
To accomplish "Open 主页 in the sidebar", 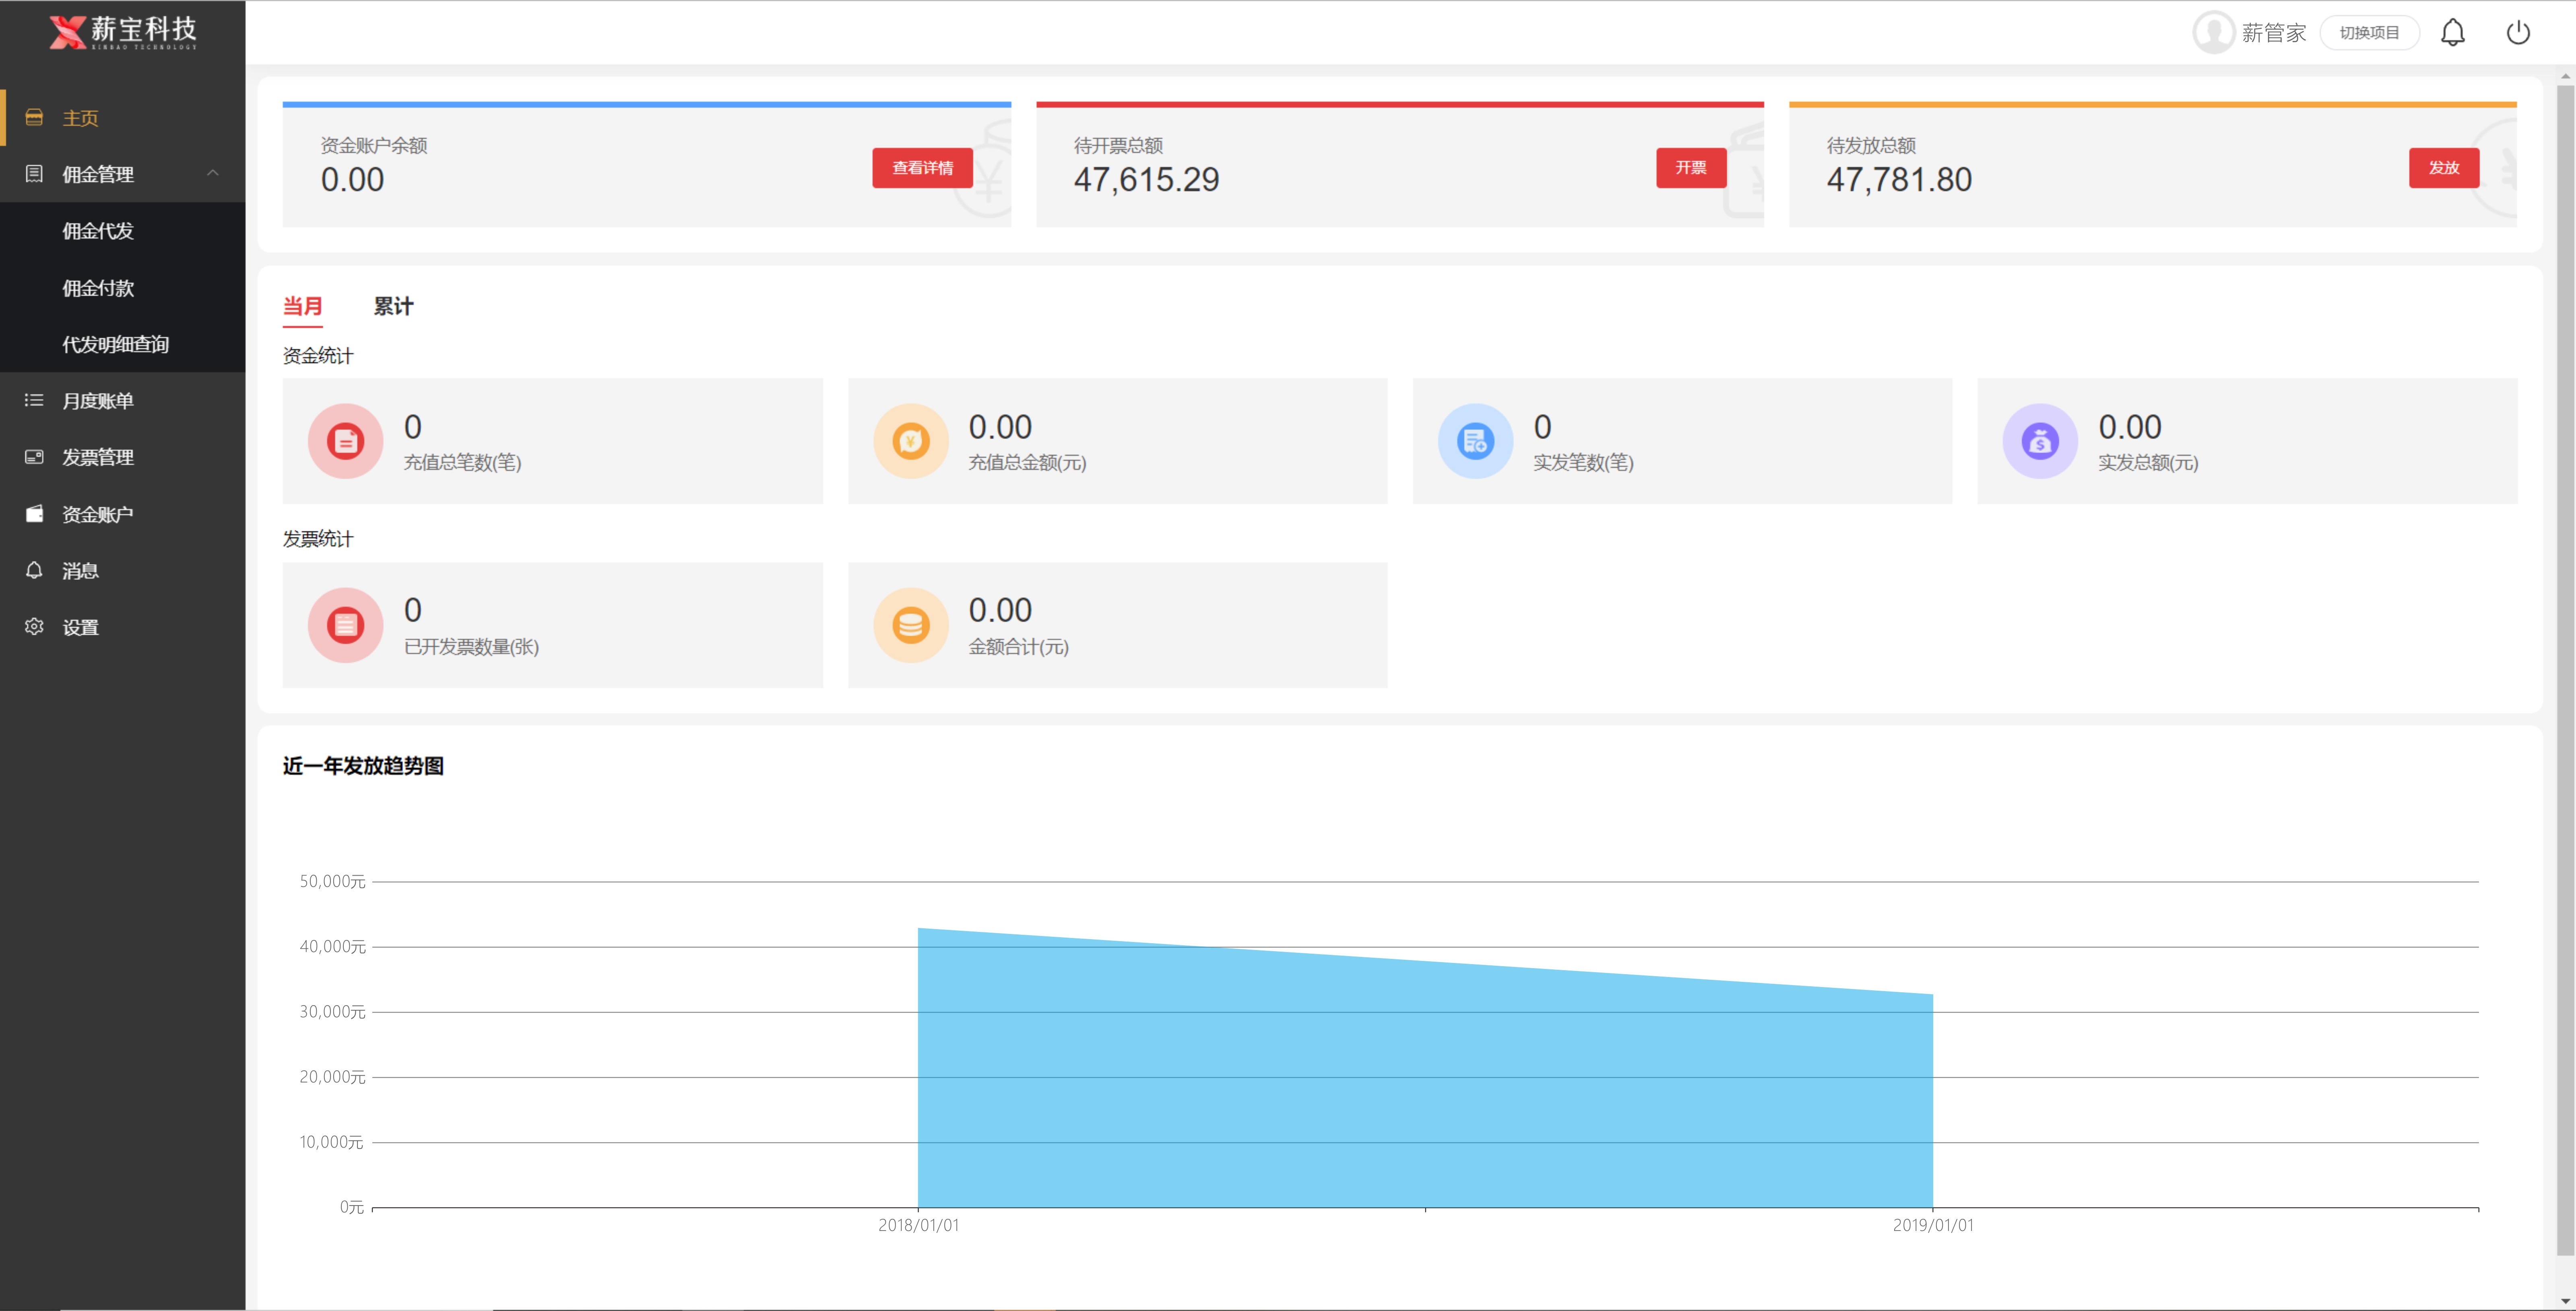I will click(x=123, y=118).
